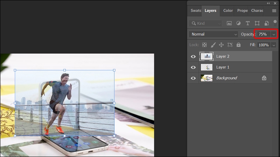Open the Opacity slider dropdown arrow
This screenshot has height=157, width=280.
pos(274,34)
